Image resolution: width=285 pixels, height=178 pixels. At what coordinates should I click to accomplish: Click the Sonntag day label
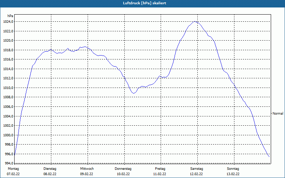(x=233, y=169)
